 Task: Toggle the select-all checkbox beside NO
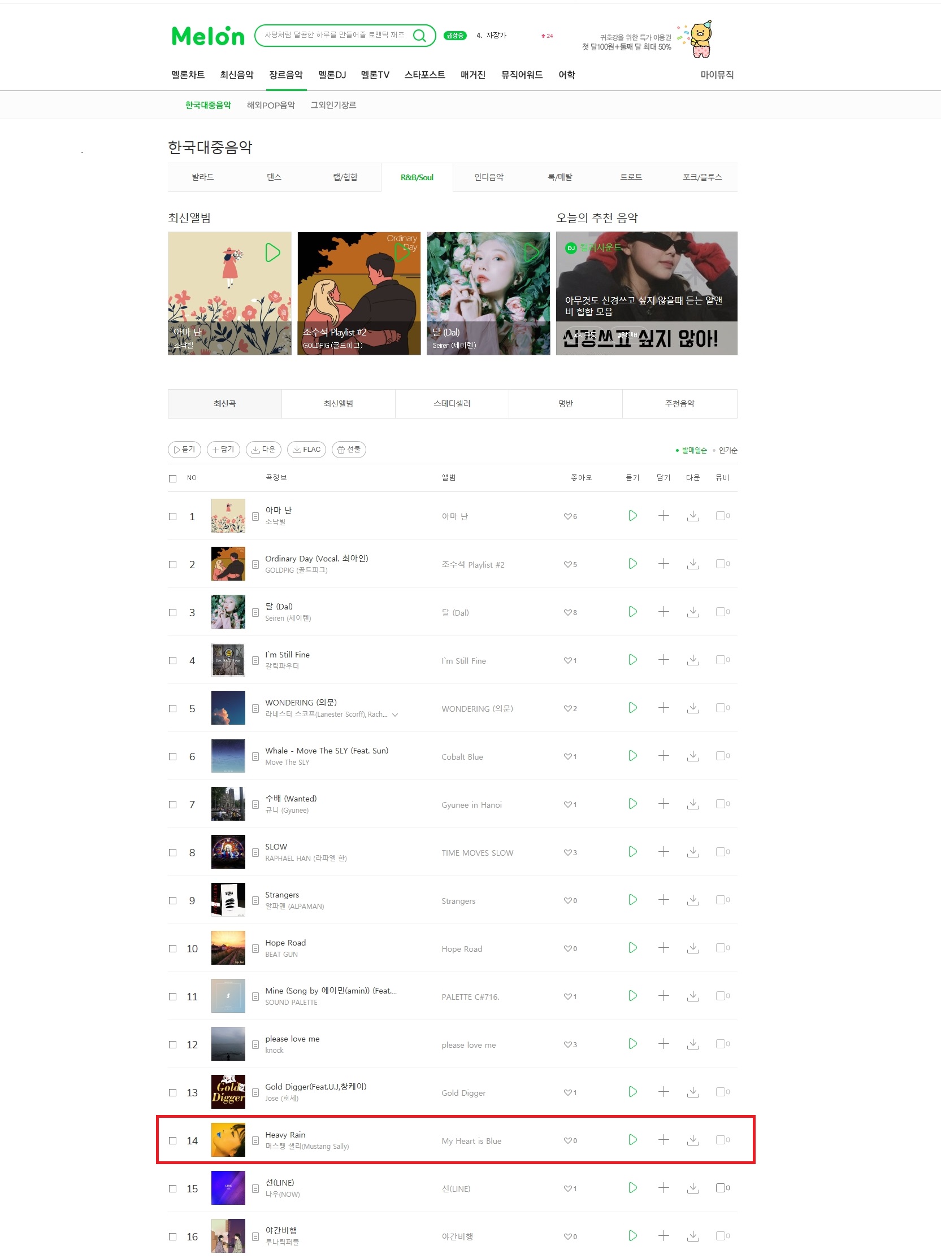[172, 478]
